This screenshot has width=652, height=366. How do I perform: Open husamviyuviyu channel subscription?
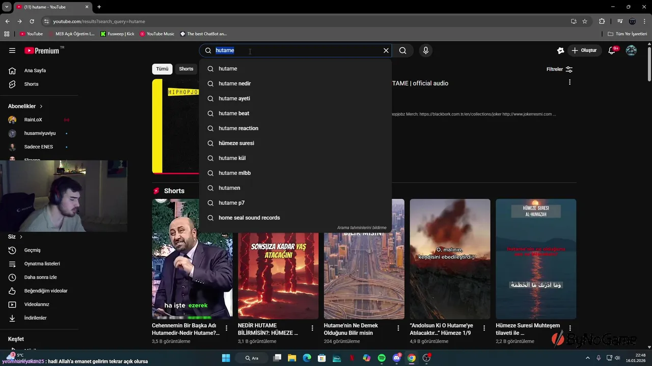coord(39,133)
